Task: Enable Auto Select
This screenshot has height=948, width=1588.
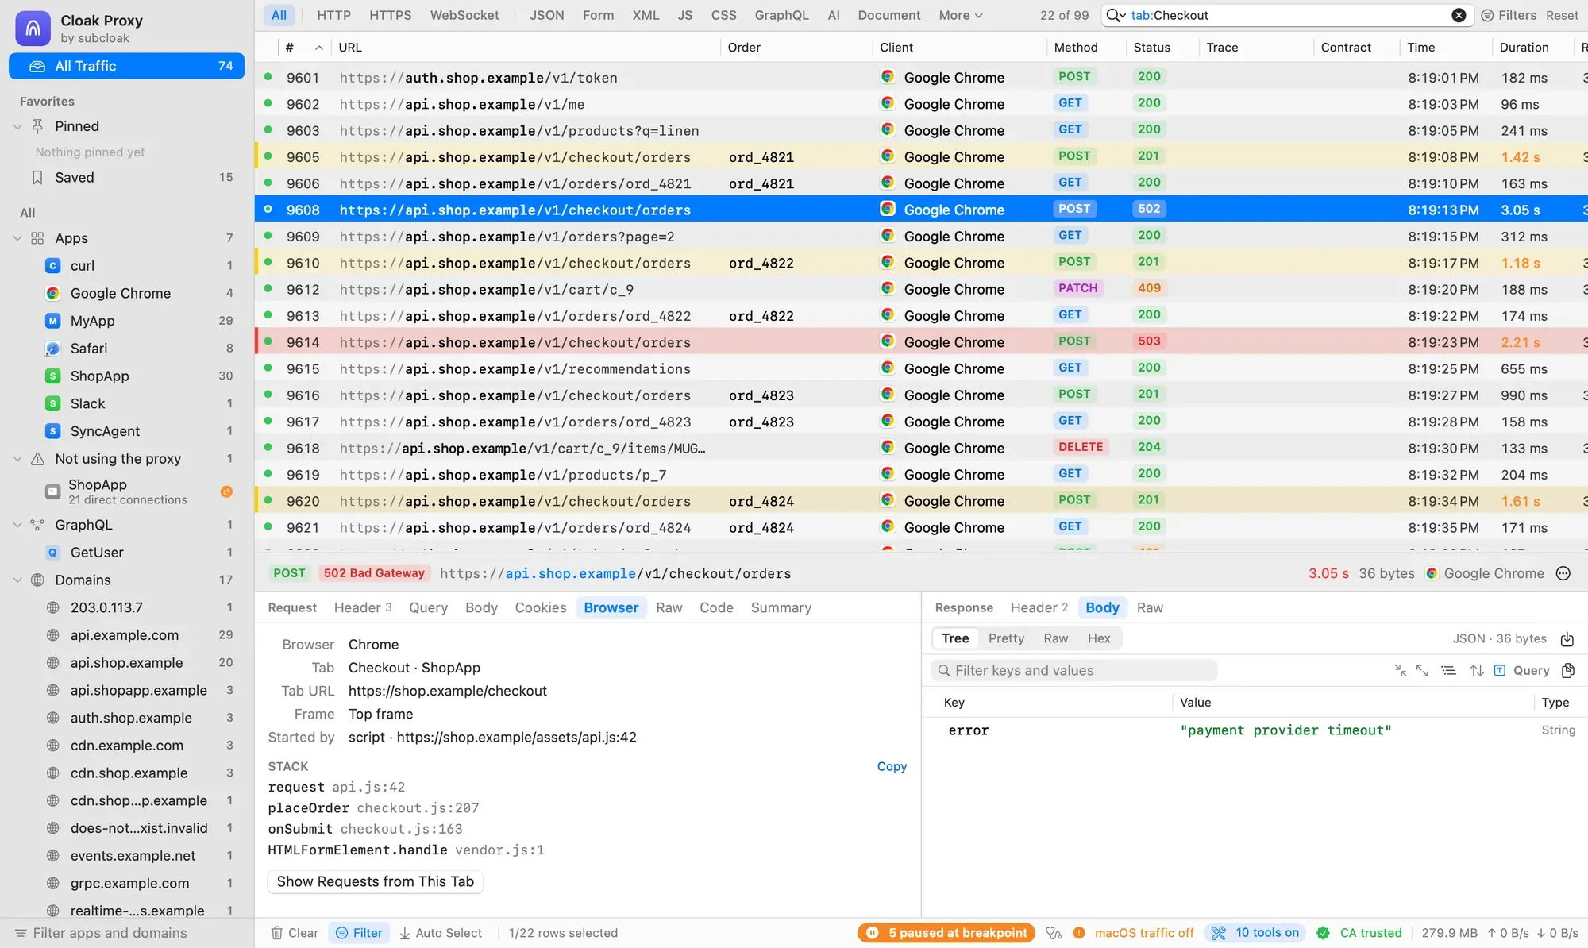Action: coord(441,933)
